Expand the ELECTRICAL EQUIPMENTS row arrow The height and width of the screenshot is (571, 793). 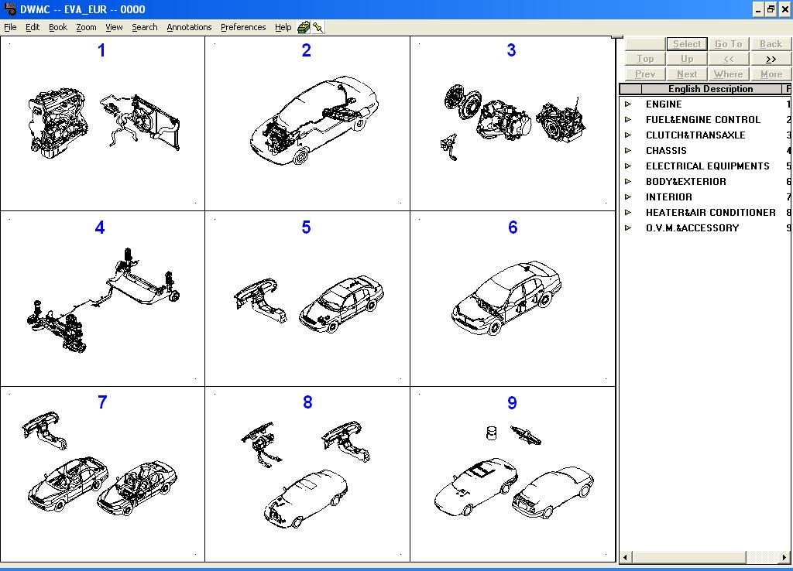click(628, 166)
